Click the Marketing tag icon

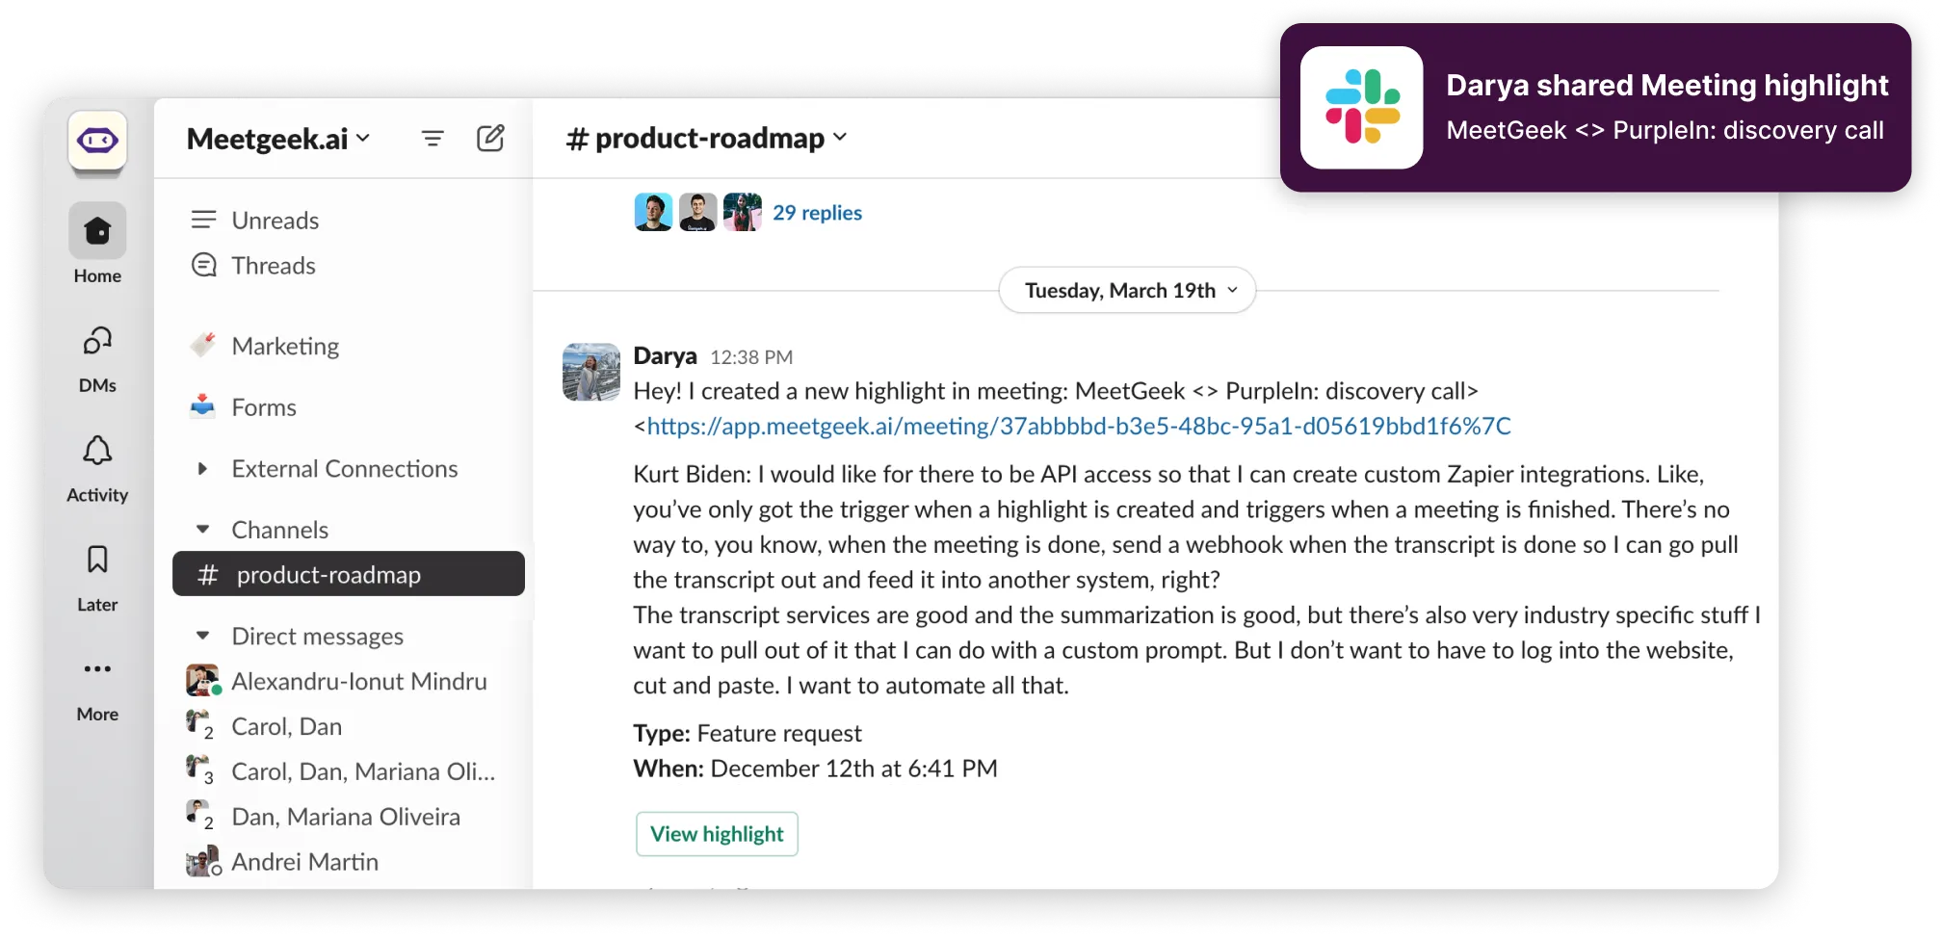202,345
